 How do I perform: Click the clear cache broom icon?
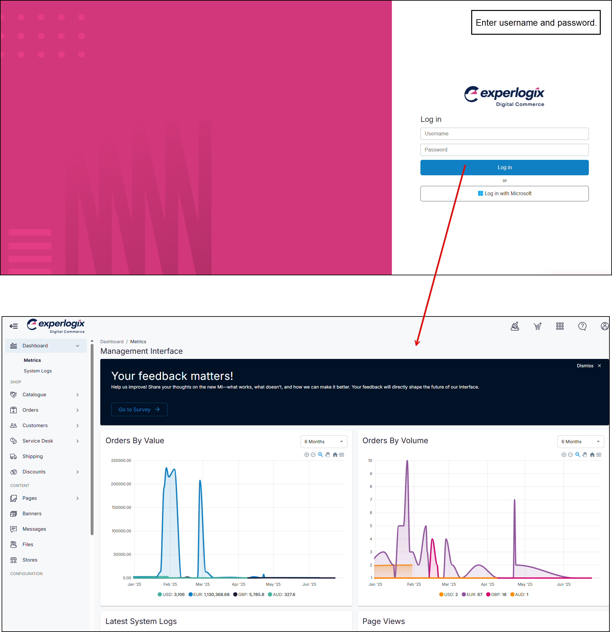point(515,326)
